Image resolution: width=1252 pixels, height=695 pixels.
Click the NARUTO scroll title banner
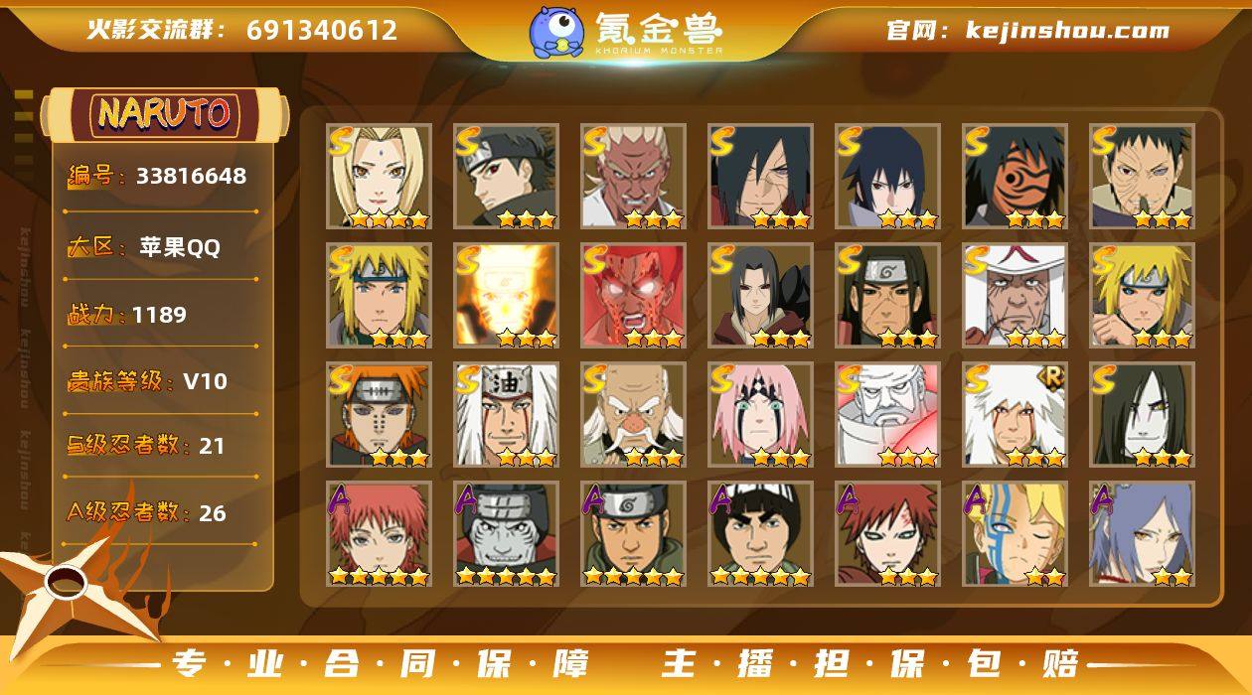[x=165, y=114]
